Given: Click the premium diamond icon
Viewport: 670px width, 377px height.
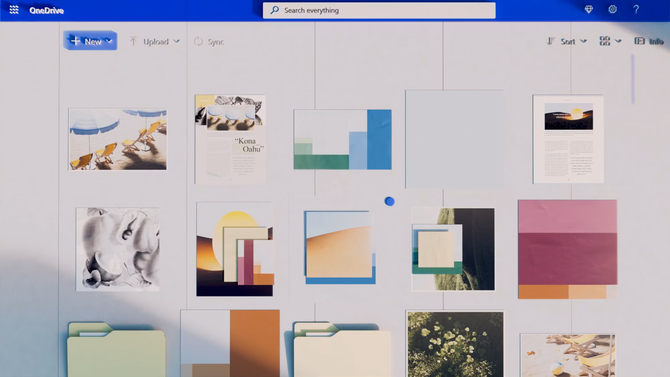Looking at the screenshot, I should pyautogui.click(x=589, y=9).
